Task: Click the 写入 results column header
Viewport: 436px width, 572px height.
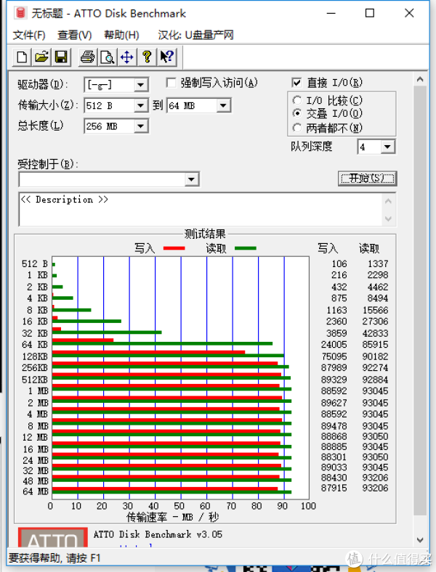Action: click(328, 248)
